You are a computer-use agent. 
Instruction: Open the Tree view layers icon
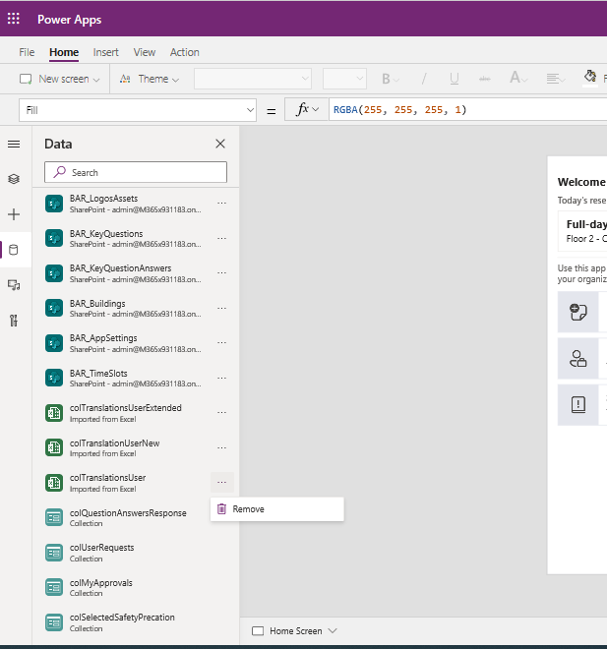coord(14,179)
